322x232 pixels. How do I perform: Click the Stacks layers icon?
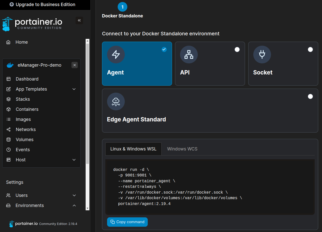click(9, 99)
